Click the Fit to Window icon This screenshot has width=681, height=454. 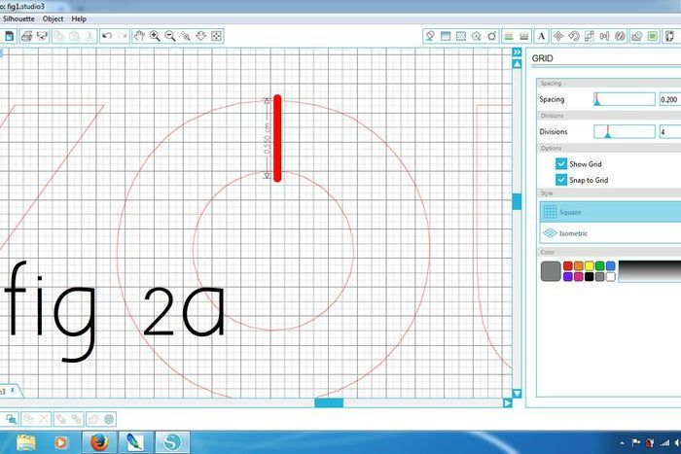coord(217,36)
